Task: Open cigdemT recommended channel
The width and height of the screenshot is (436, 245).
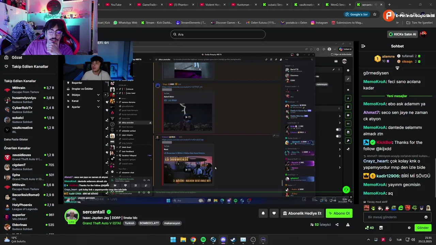Action: [29, 167]
